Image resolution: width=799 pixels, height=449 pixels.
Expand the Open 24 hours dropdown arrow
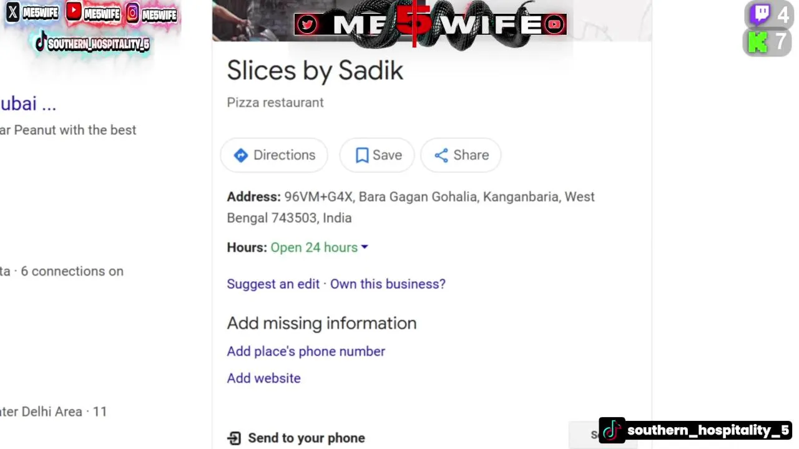pyautogui.click(x=365, y=248)
